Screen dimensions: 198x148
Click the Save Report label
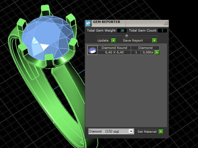pyautogui.click(x=133, y=41)
